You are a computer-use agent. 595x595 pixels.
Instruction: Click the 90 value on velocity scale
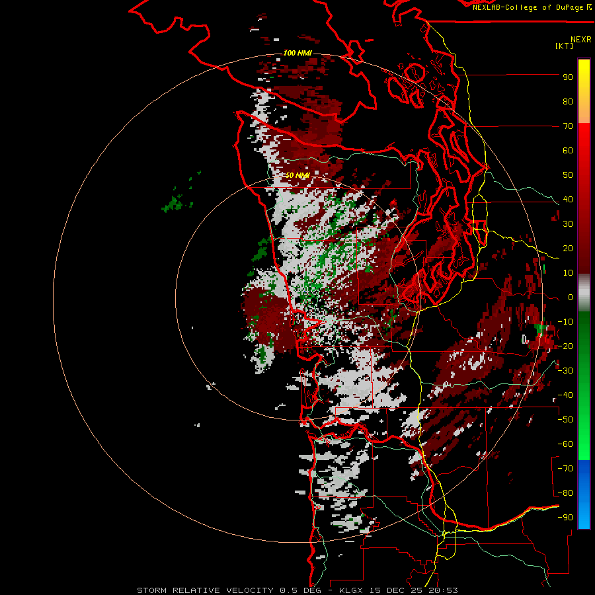[x=568, y=77]
